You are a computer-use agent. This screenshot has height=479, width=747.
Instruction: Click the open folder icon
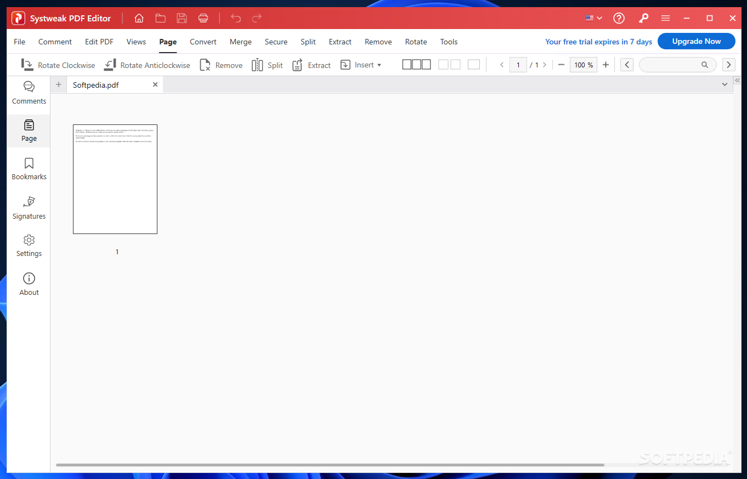tap(160, 18)
